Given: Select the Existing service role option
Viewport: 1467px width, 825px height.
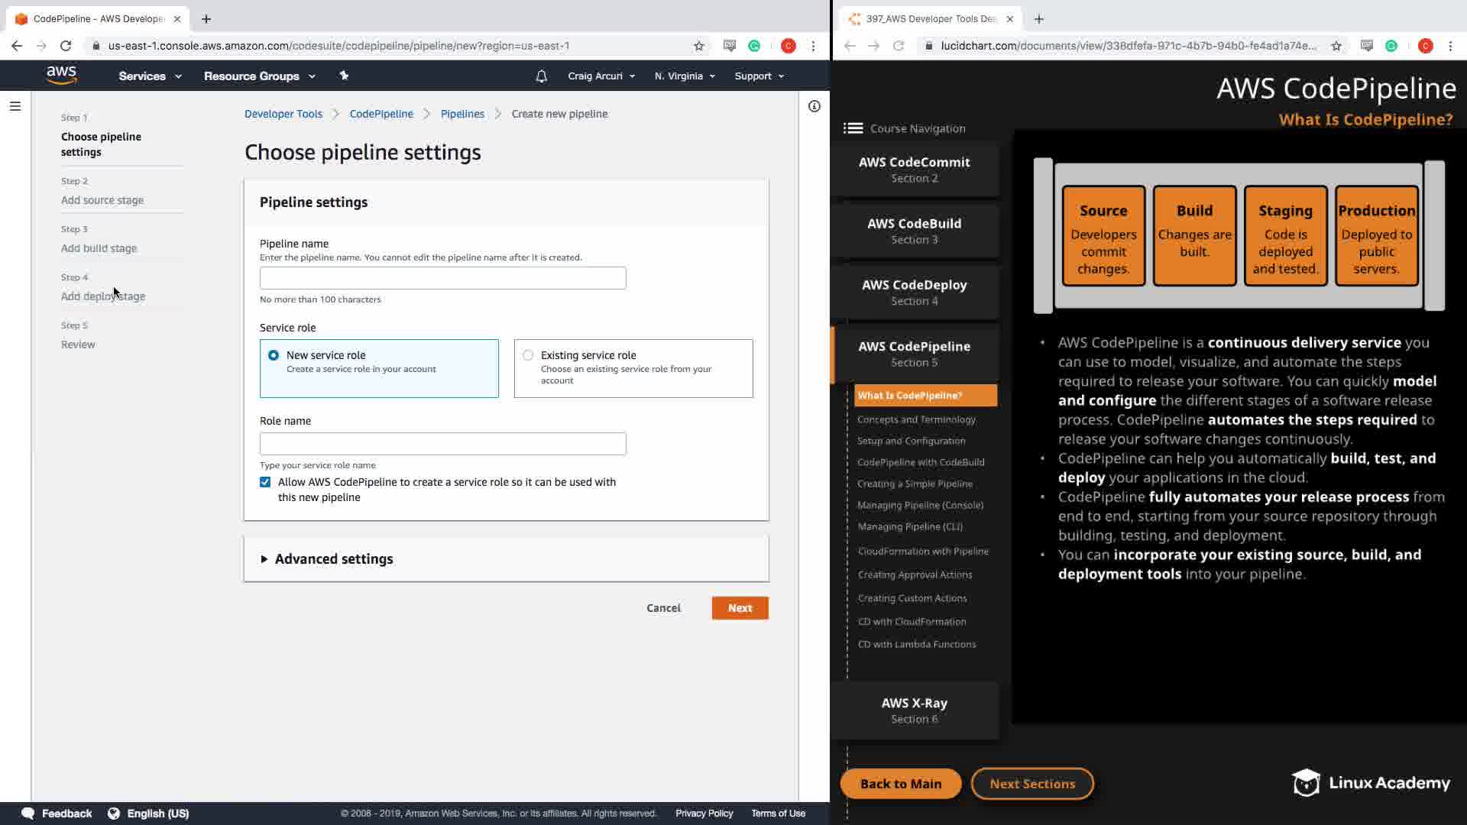Looking at the screenshot, I should coord(528,355).
